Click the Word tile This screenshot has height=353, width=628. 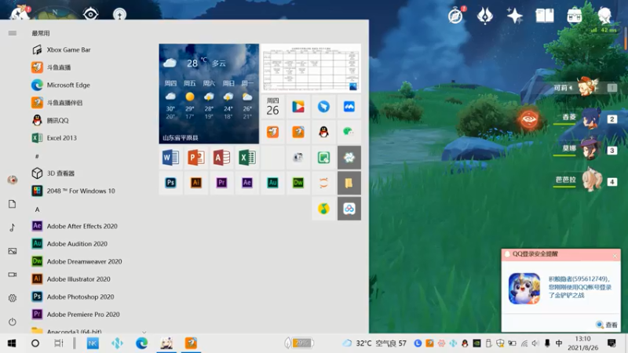pyautogui.click(x=170, y=158)
